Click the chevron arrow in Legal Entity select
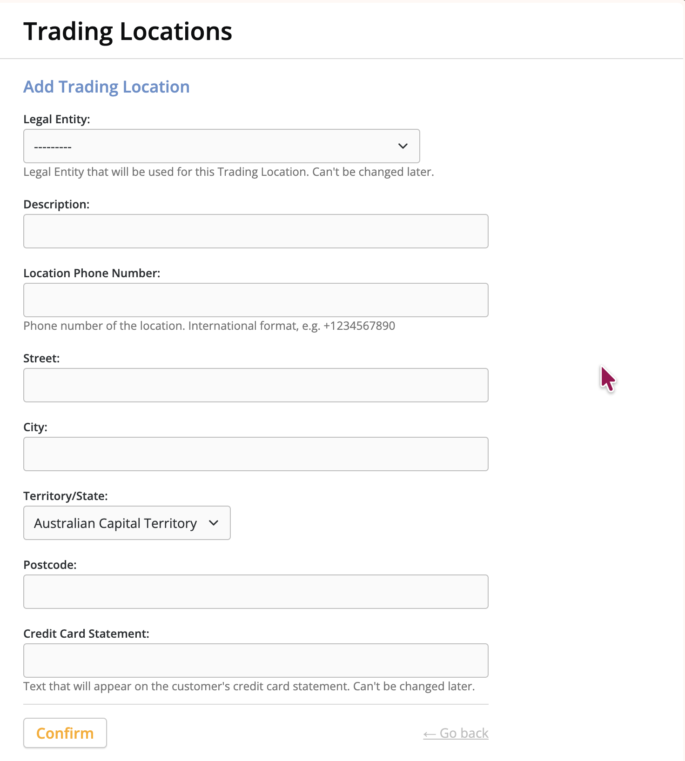Image resolution: width=685 pixels, height=761 pixels. [x=403, y=146]
